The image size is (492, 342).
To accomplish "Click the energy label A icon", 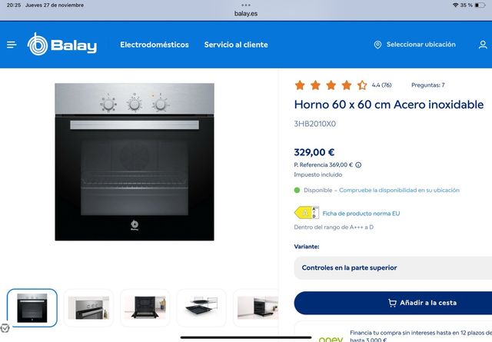I will click(x=307, y=213).
